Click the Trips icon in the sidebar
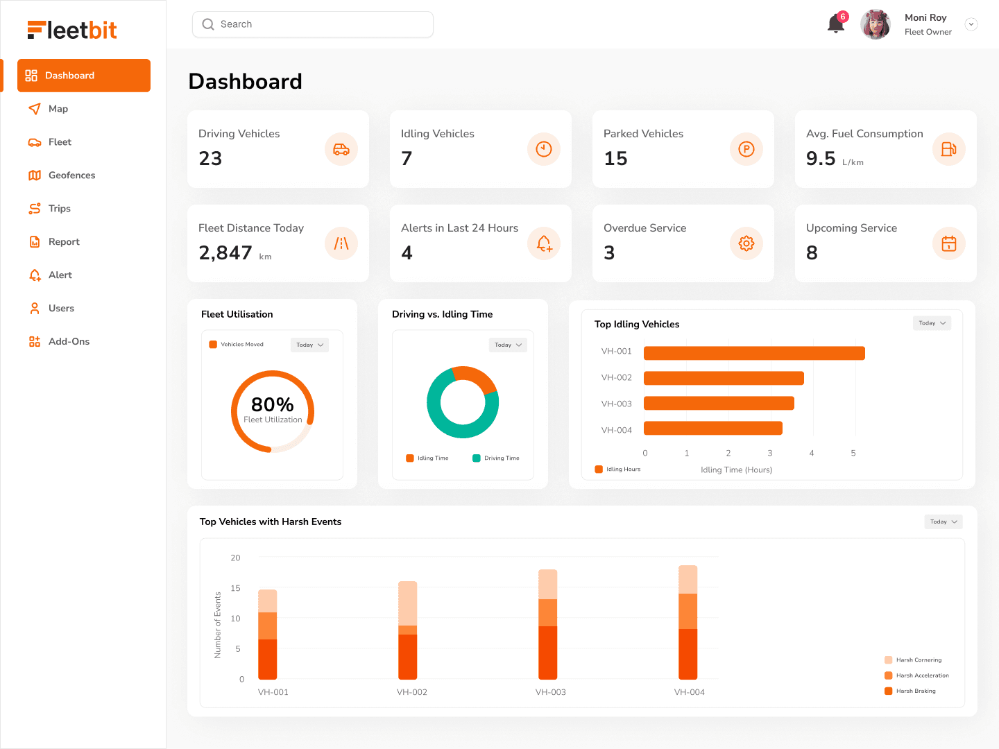The width and height of the screenshot is (999, 749). coord(35,208)
